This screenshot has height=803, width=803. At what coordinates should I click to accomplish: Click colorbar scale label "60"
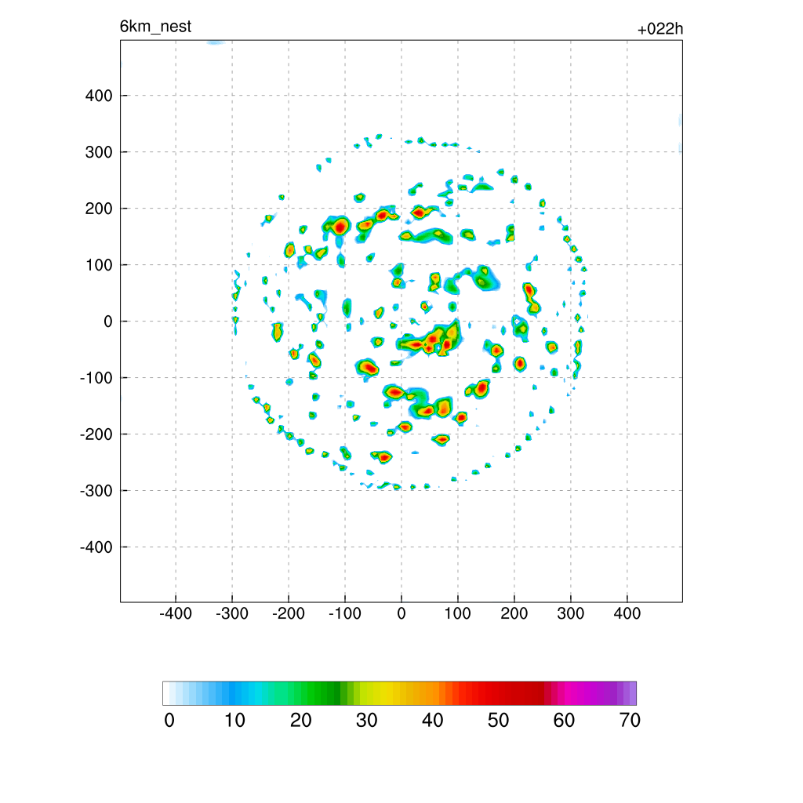point(564,720)
